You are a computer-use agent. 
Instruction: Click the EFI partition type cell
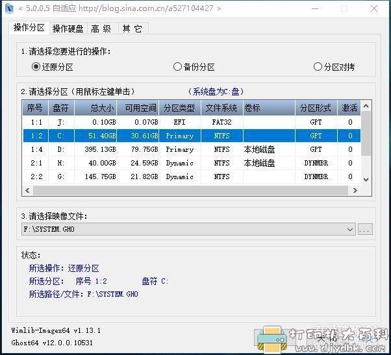click(x=179, y=122)
